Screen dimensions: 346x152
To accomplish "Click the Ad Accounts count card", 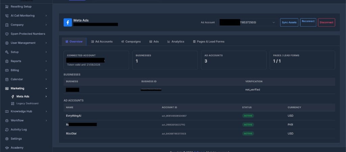I will coord(233,60).
